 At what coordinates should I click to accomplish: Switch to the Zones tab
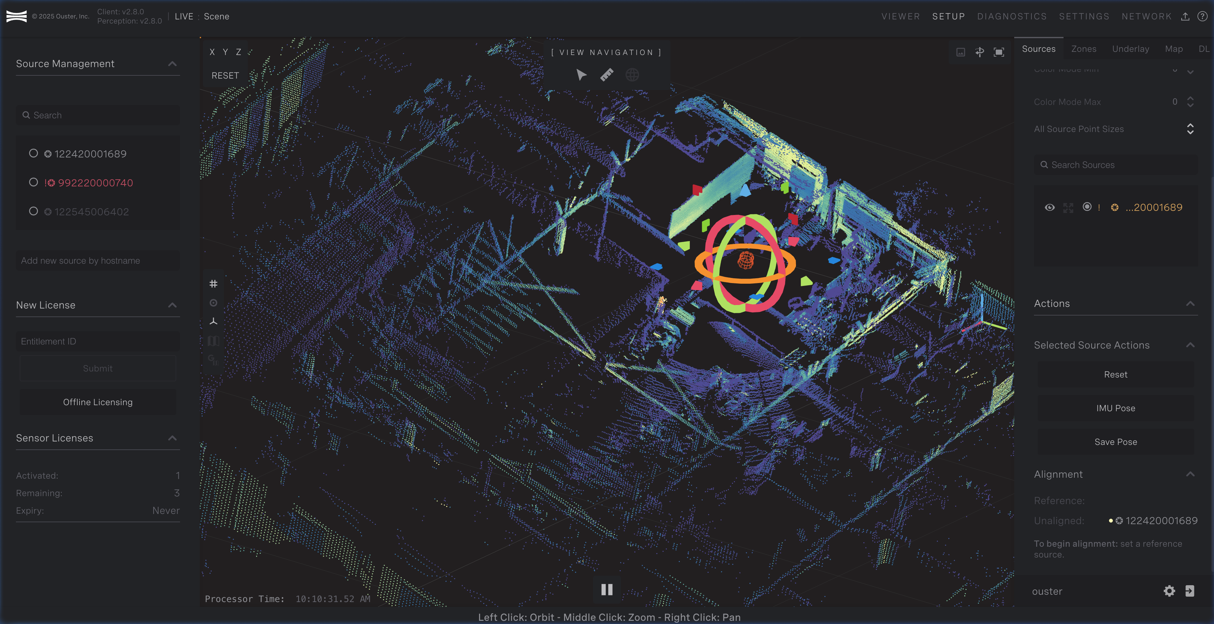tap(1084, 49)
